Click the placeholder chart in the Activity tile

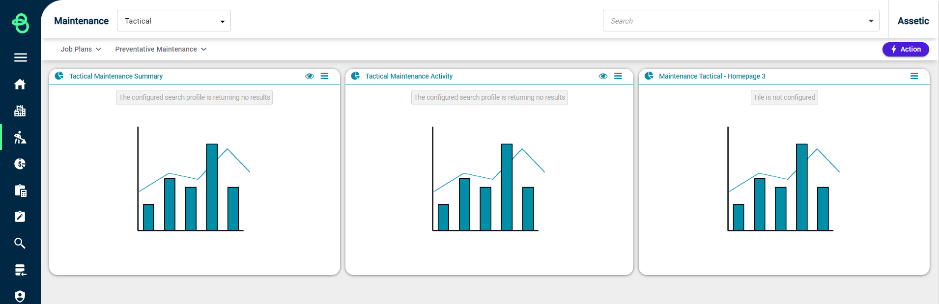pos(488,179)
